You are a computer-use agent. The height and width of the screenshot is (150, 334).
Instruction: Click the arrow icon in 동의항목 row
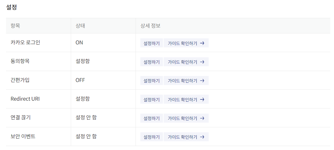tap(202, 62)
